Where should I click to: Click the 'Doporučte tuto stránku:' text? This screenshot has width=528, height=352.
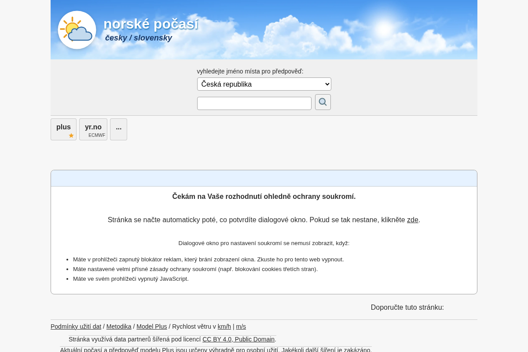[x=407, y=307]
